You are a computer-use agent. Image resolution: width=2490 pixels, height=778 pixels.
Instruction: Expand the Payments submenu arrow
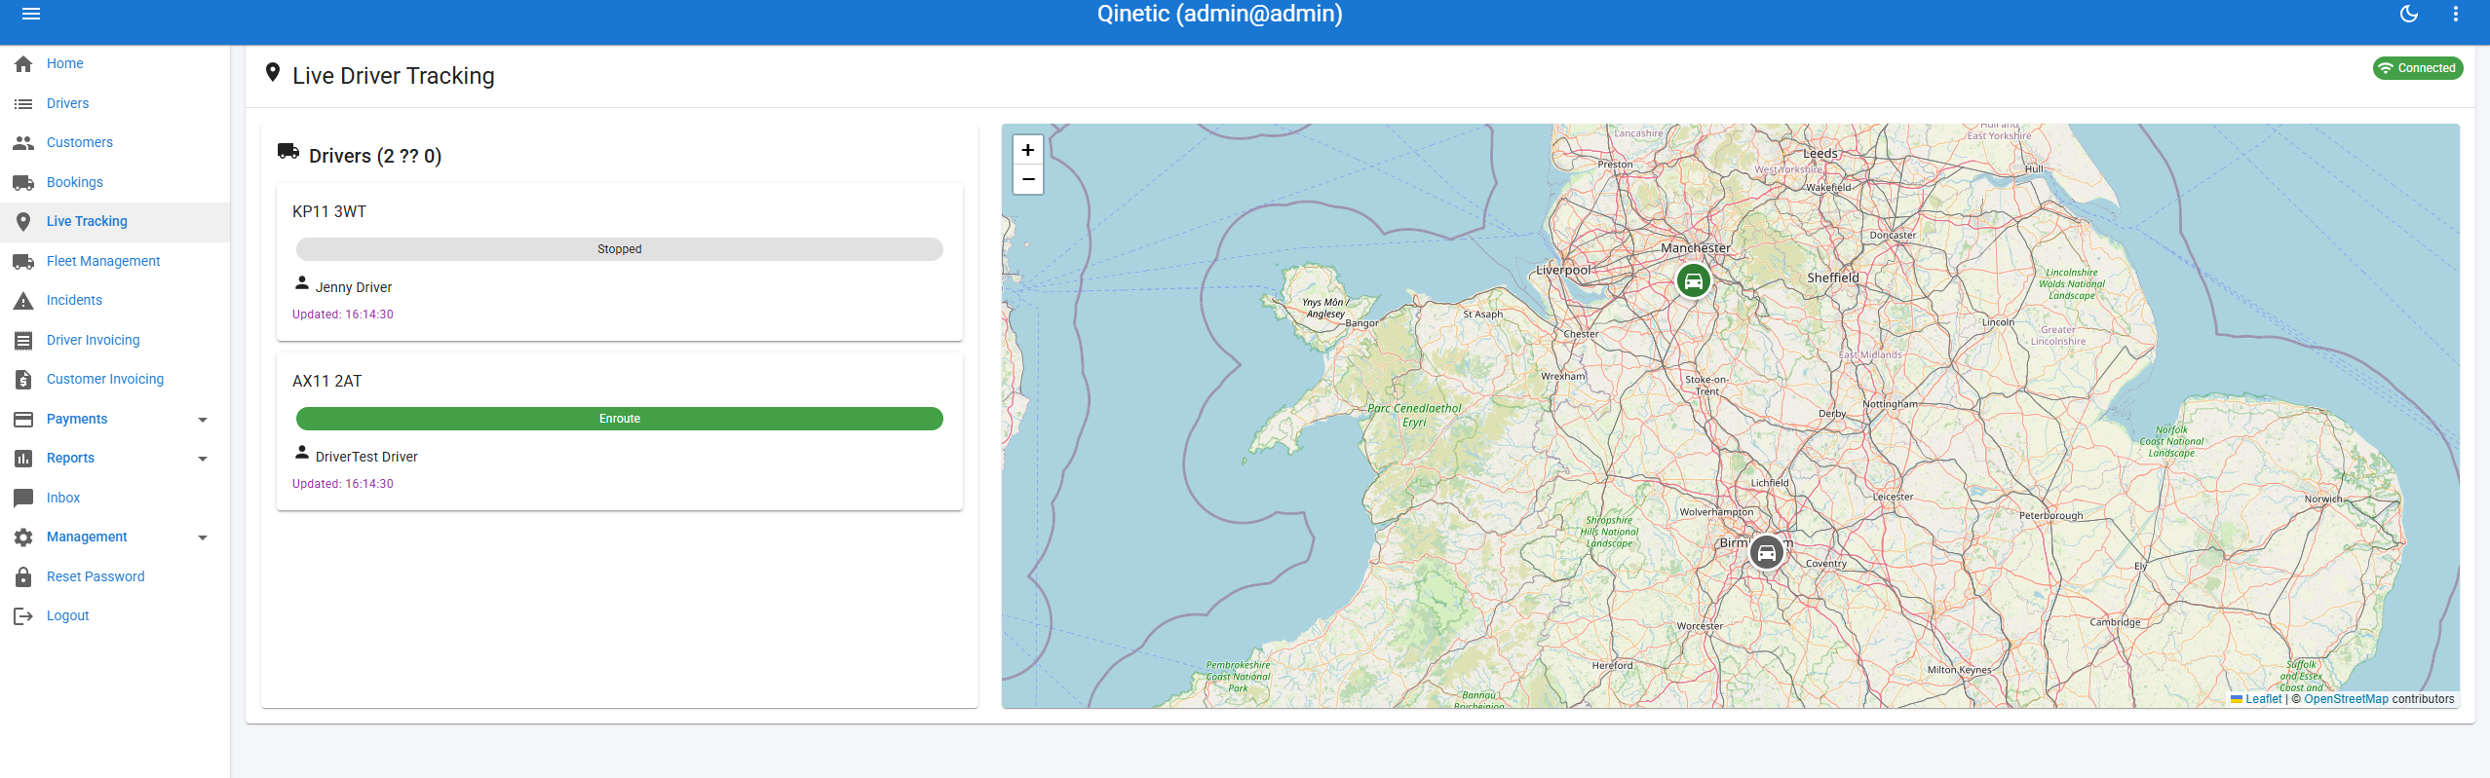pyautogui.click(x=203, y=420)
